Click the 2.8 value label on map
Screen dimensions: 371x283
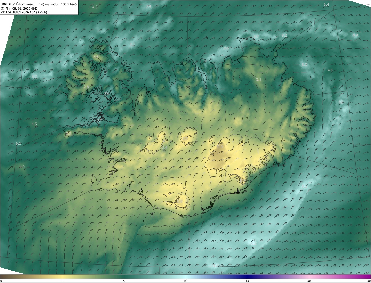pos(86,87)
